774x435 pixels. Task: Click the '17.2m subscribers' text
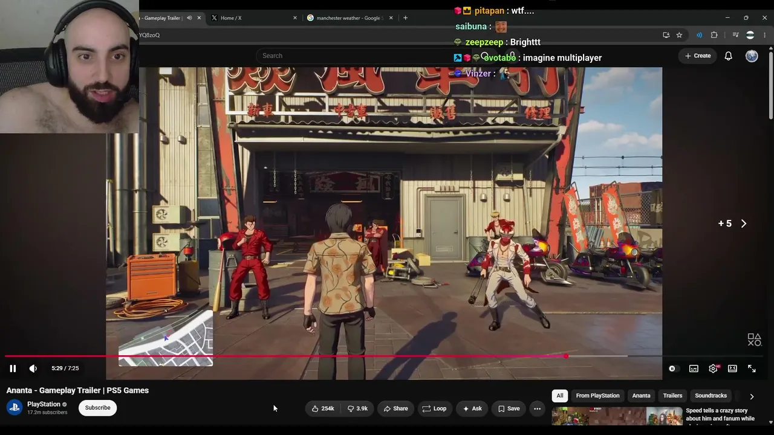[x=47, y=413]
